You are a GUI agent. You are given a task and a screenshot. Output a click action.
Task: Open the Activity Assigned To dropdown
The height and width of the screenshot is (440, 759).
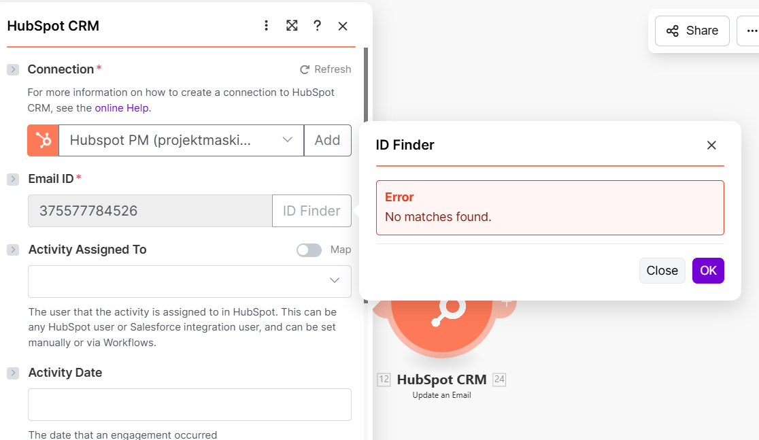[189, 281]
